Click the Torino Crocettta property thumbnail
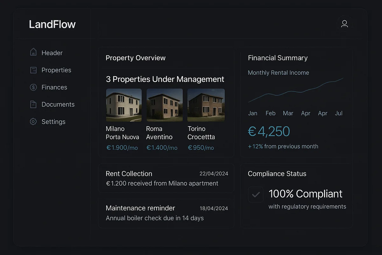The height and width of the screenshot is (255, 382). click(206, 105)
